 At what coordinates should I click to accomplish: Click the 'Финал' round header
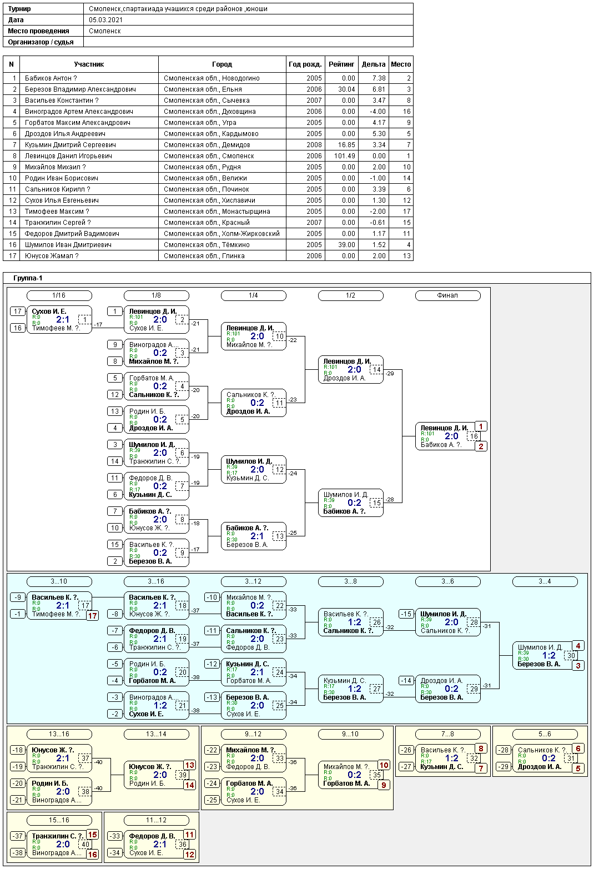tap(447, 295)
